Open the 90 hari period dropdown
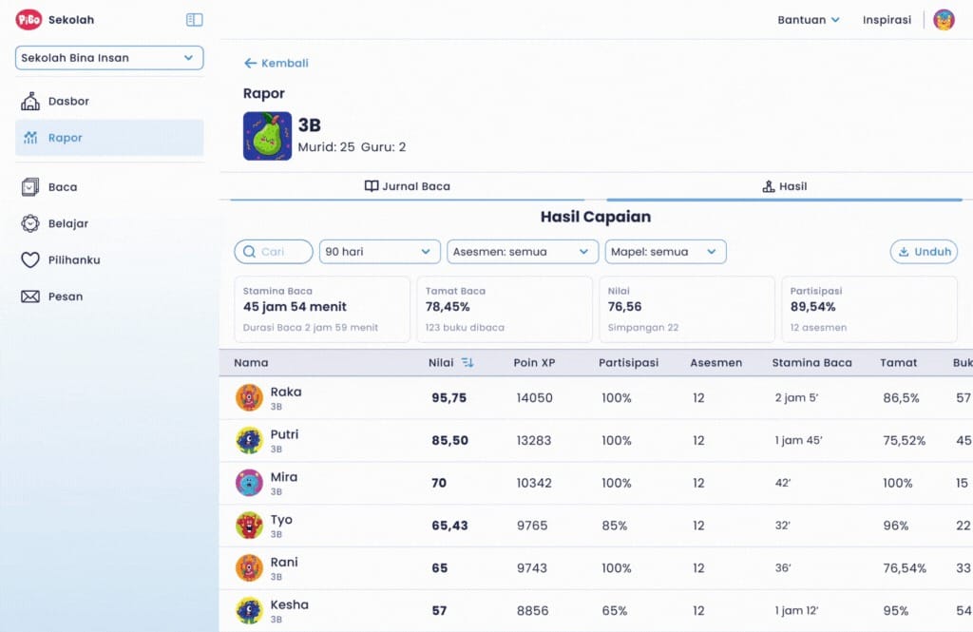This screenshot has height=632, width=973. [x=379, y=252]
